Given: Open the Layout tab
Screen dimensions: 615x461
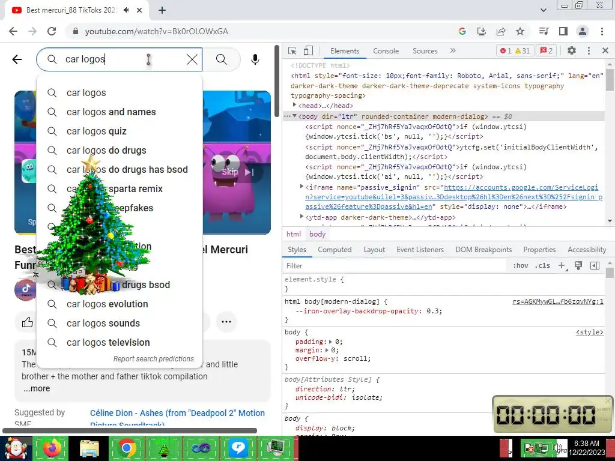Looking at the screenshot, I should click(374, 250).
